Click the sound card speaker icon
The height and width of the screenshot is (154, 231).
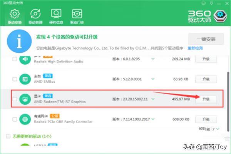[25, 59]
